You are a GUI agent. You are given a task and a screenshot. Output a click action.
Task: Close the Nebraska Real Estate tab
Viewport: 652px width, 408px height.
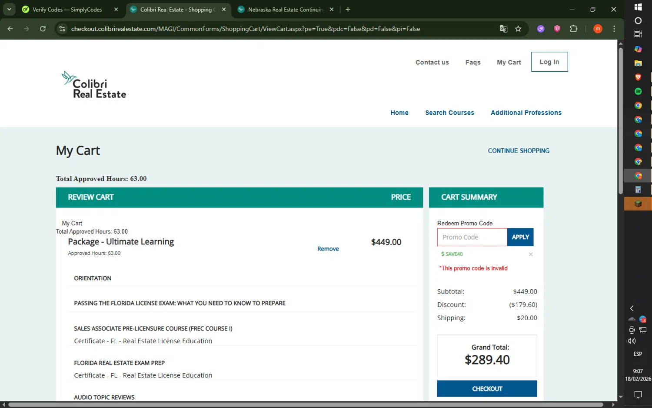coord(332,9)
